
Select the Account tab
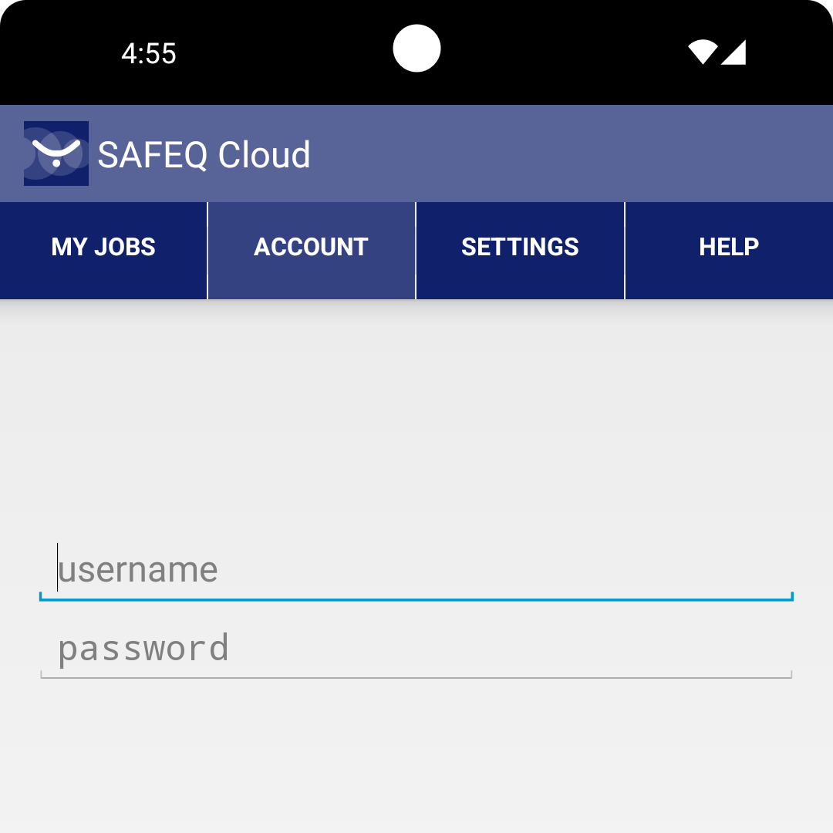[312, 248]
